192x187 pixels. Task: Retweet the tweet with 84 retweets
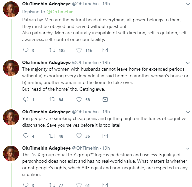click(x=52, y=99)
